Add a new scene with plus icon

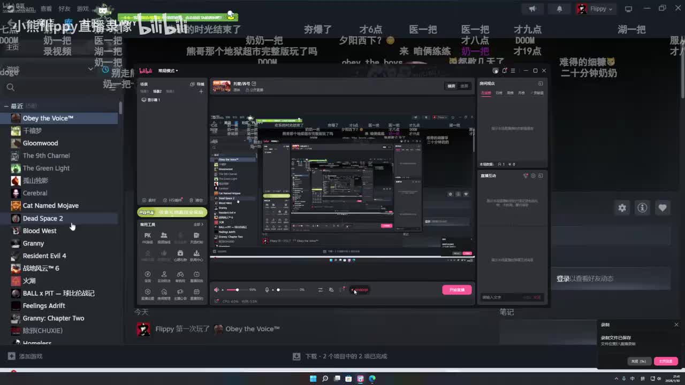pyautogui.click(x=201, y=91)
